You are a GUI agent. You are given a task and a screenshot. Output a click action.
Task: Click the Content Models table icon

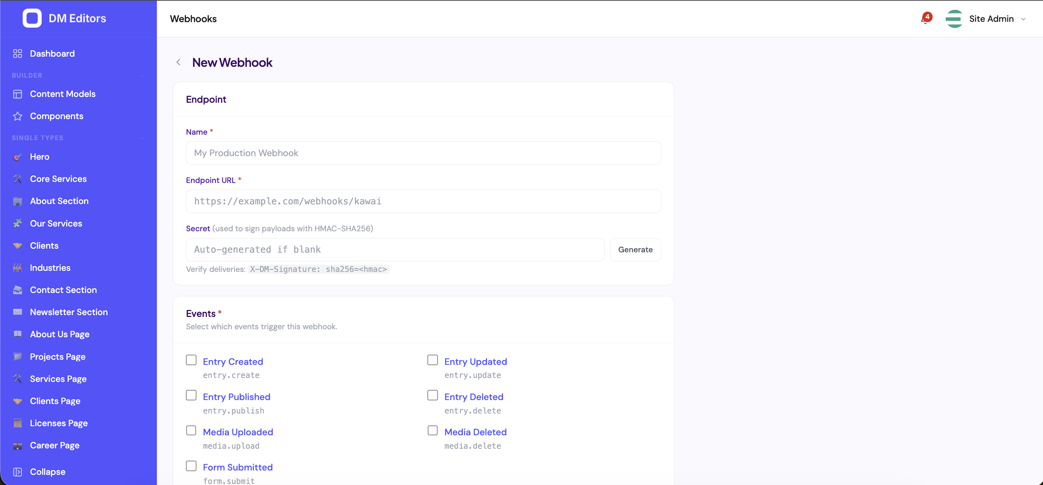click(x=17, y=94)
